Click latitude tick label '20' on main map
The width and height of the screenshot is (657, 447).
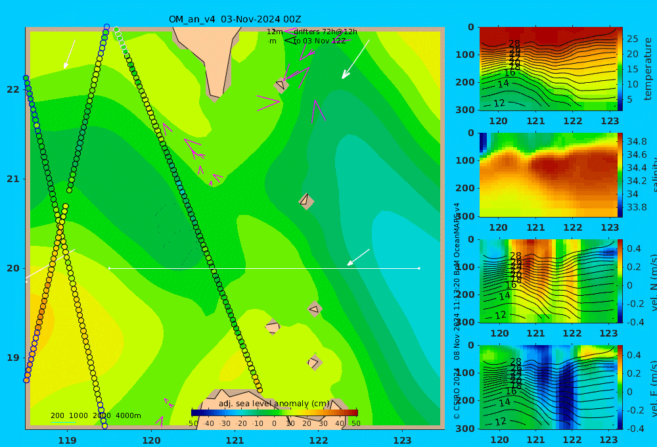13,268
